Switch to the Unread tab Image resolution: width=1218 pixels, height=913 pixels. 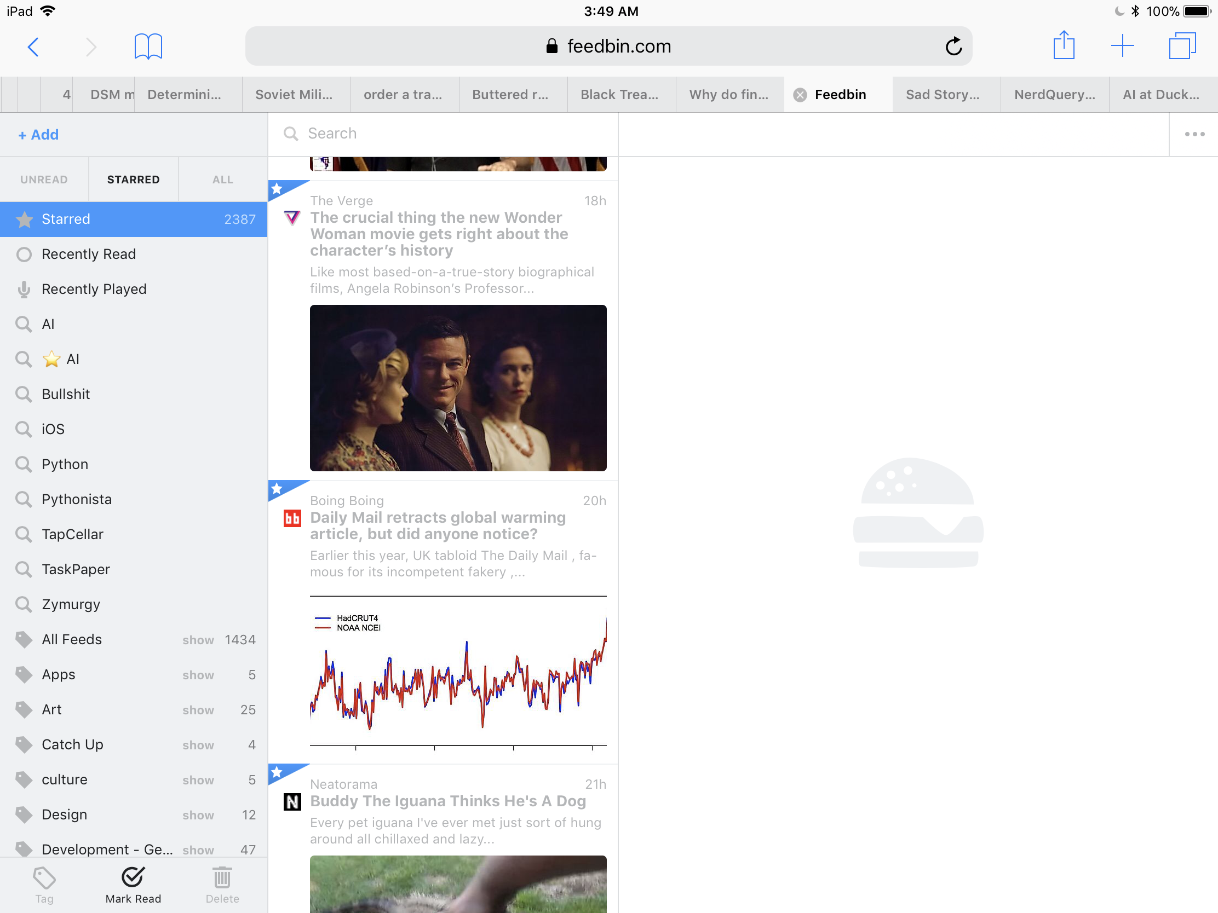point(44,179)
